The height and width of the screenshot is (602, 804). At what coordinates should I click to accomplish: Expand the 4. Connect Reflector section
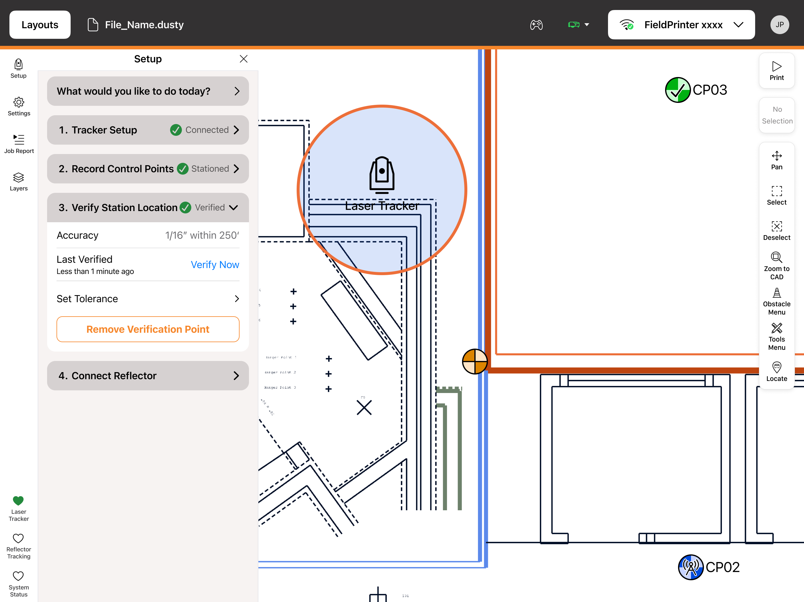(x=148, y=376)
